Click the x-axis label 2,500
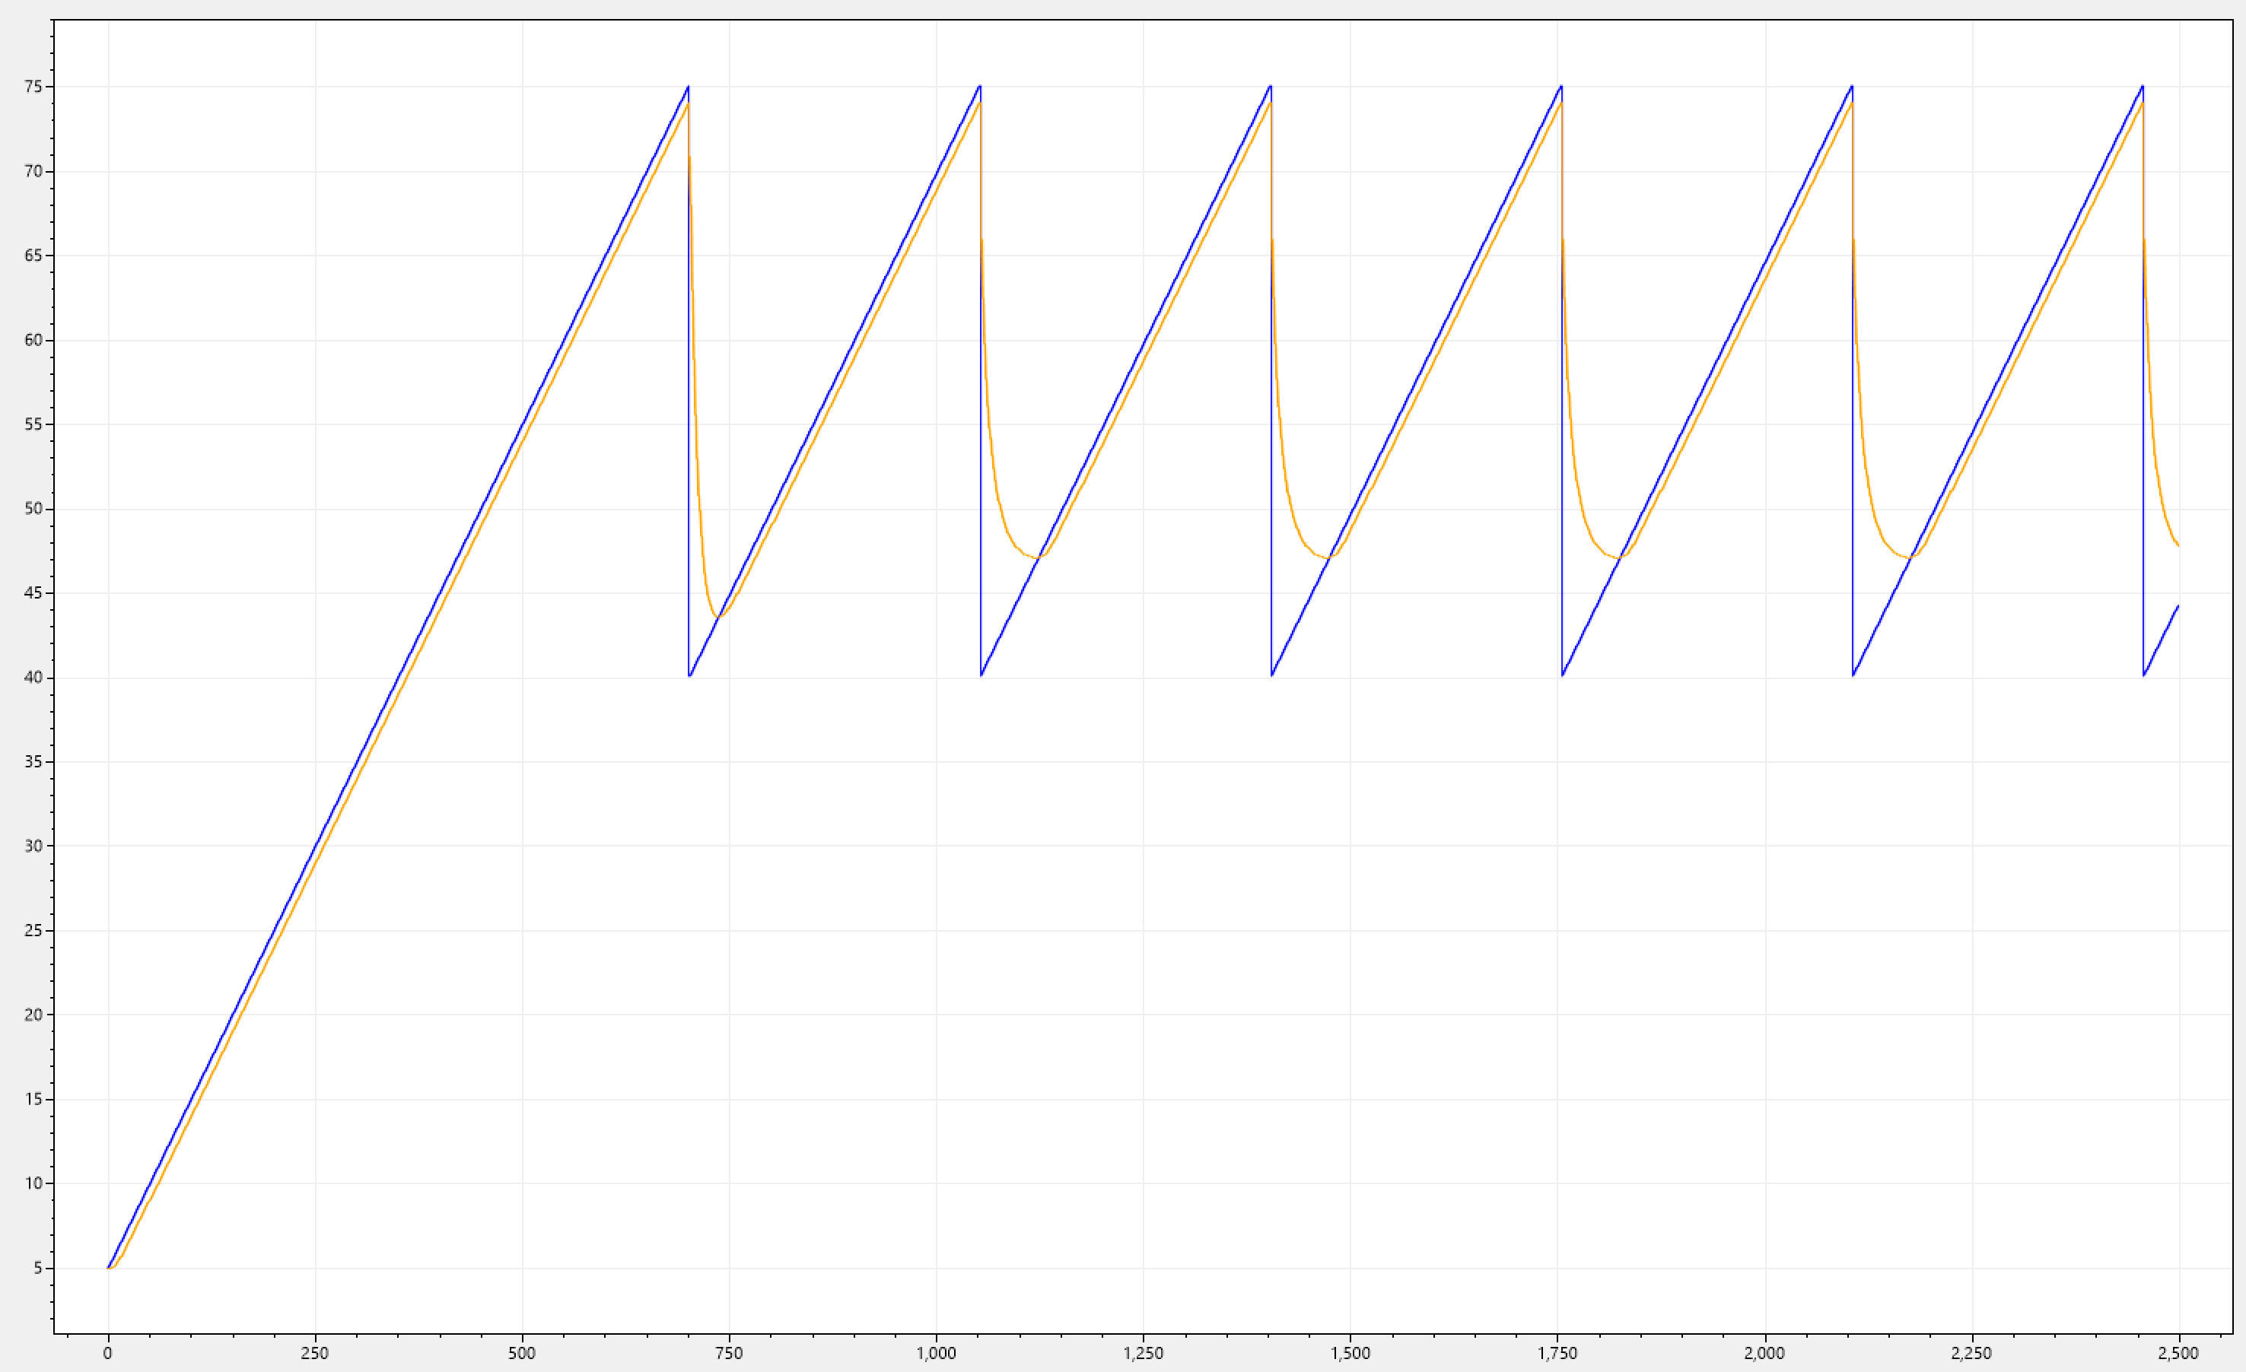Viewport: 2246px width, 1372px height. [x=2178, y=1353]
